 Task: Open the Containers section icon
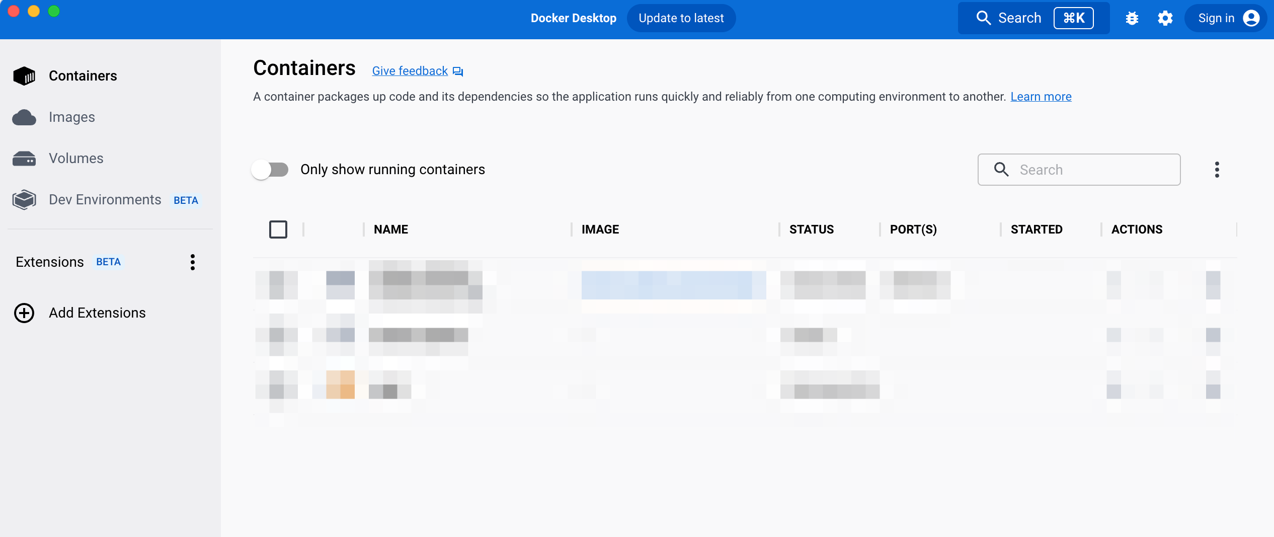24,75
